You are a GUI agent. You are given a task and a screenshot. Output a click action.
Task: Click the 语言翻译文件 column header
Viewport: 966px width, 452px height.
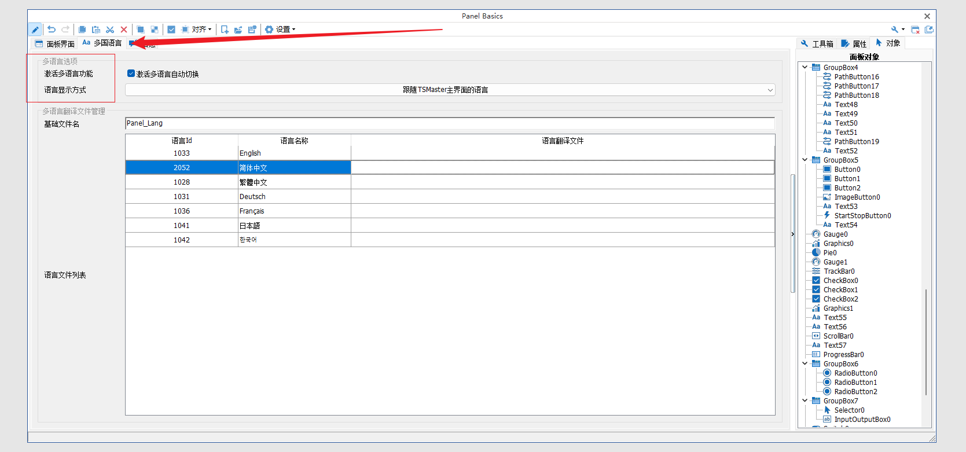point(563,141)
